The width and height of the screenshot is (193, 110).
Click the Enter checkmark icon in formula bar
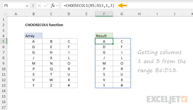point(46,5)
